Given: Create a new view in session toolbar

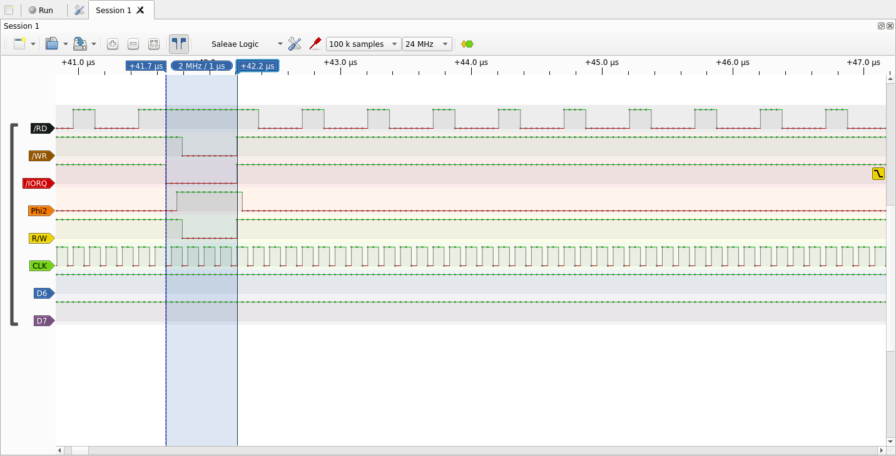Looking at the screenshot, I should (20, 44).
